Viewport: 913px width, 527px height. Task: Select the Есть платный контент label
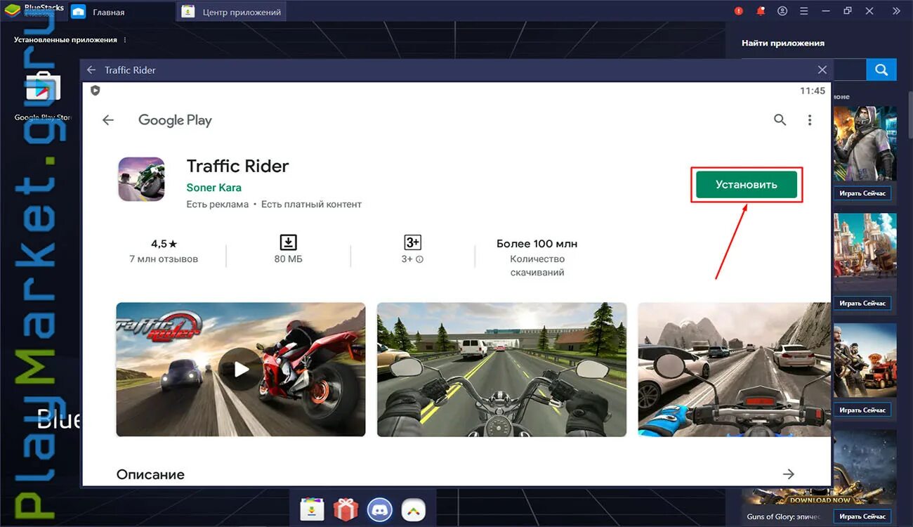click(311, 204)
